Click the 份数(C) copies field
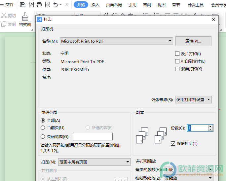This screenshot has height=181, width=226. [198, 128]
